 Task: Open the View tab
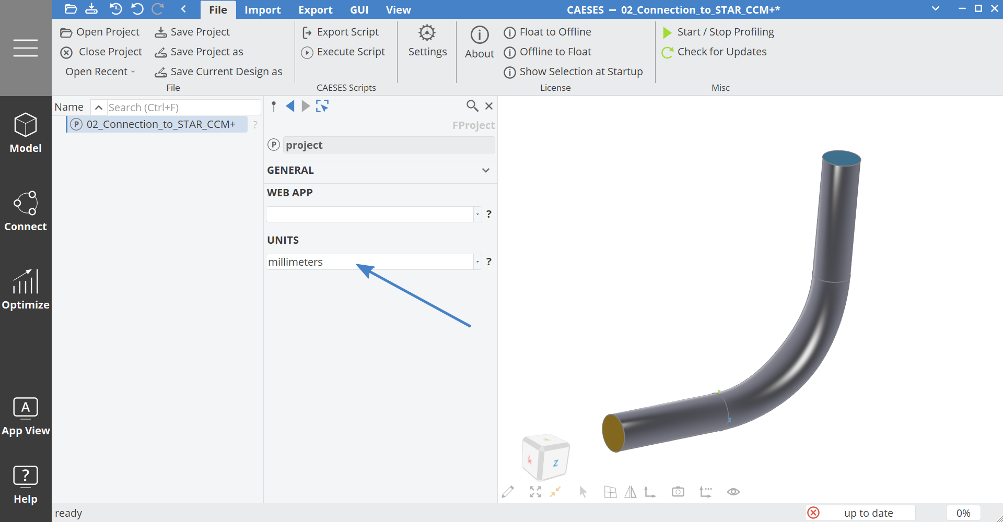coord(399,9)
